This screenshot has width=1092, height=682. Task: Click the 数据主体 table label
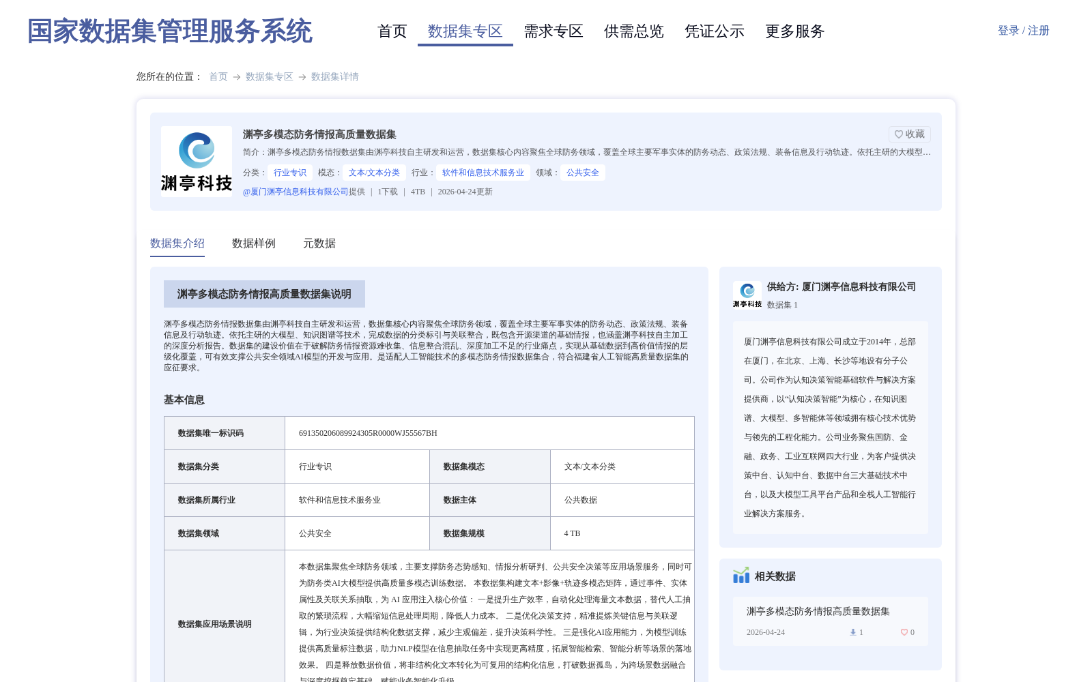coord(460,500)
